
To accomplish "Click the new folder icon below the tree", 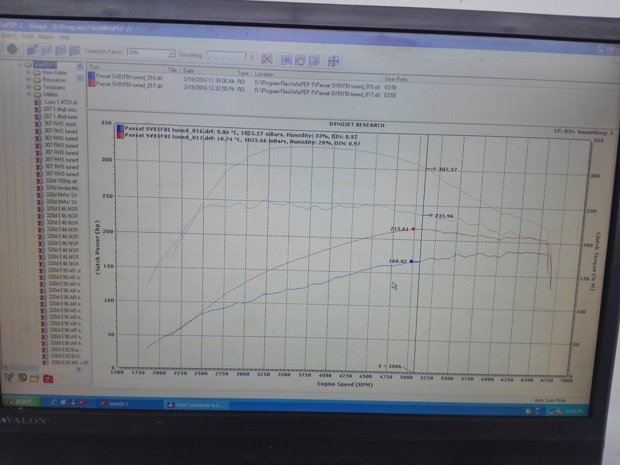I will [x=35, y=378].
